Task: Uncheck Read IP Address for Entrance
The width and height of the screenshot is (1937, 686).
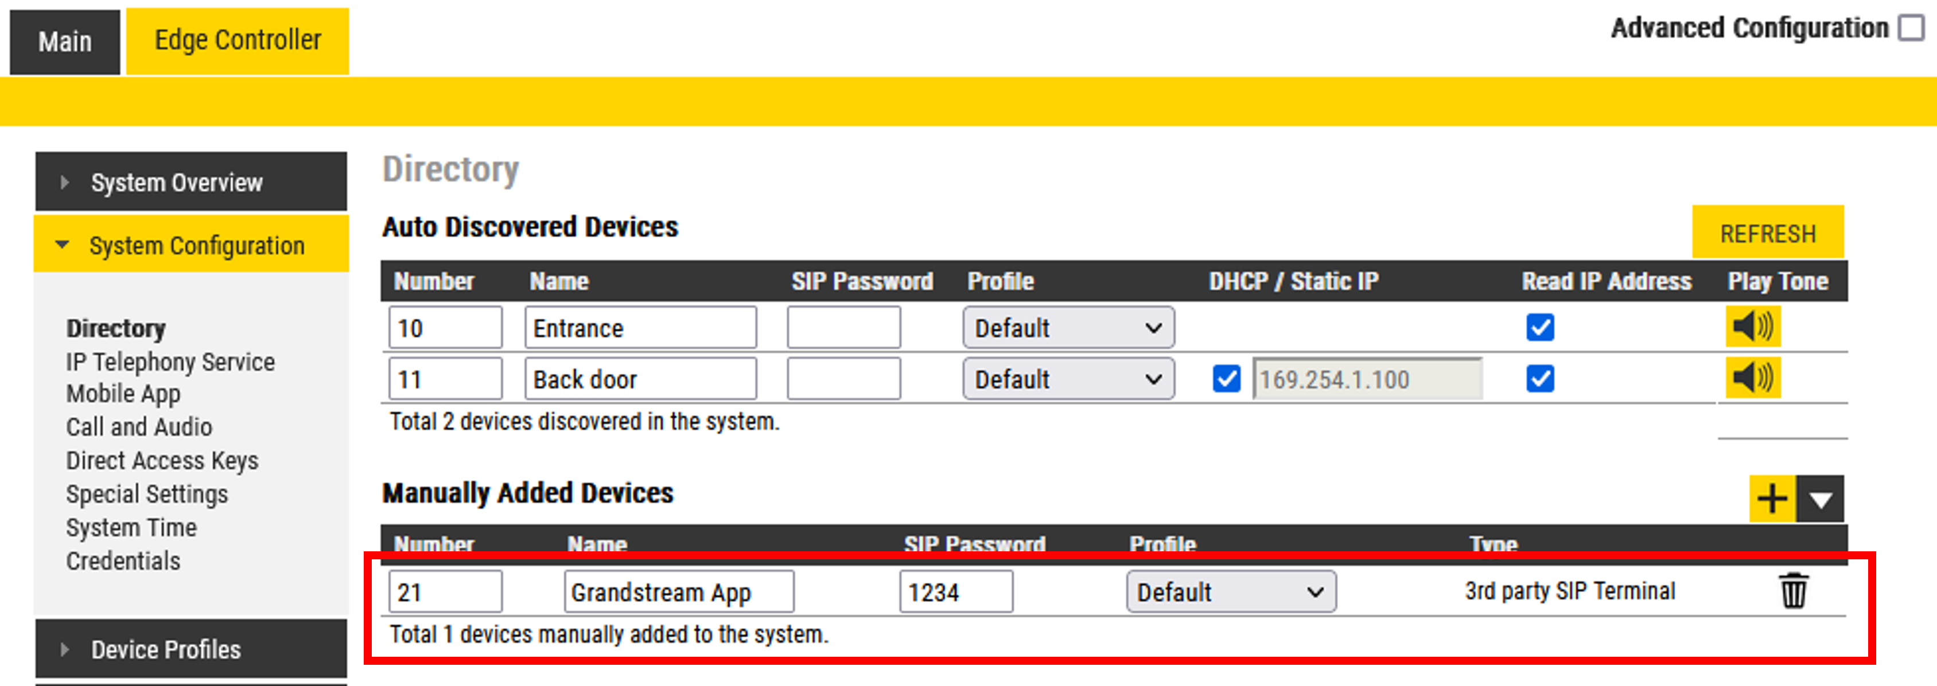Action: tap(1539, 327)
